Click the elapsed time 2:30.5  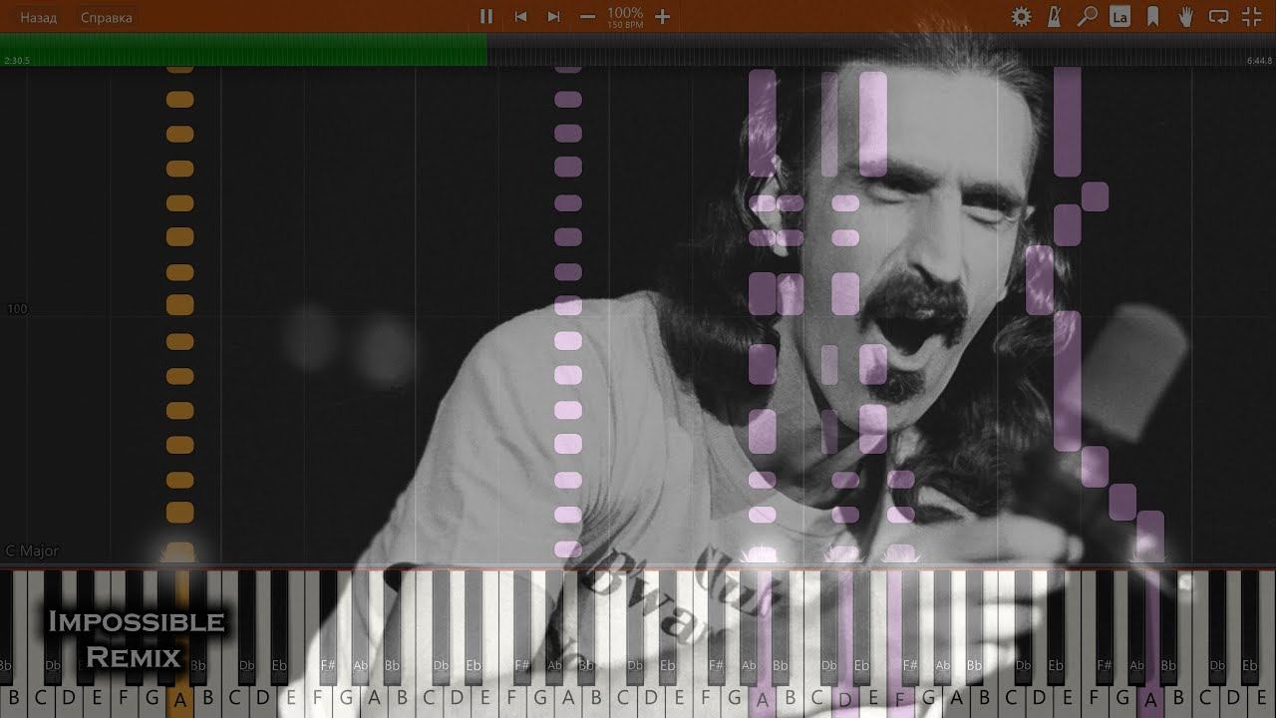[x=17, y=61]
